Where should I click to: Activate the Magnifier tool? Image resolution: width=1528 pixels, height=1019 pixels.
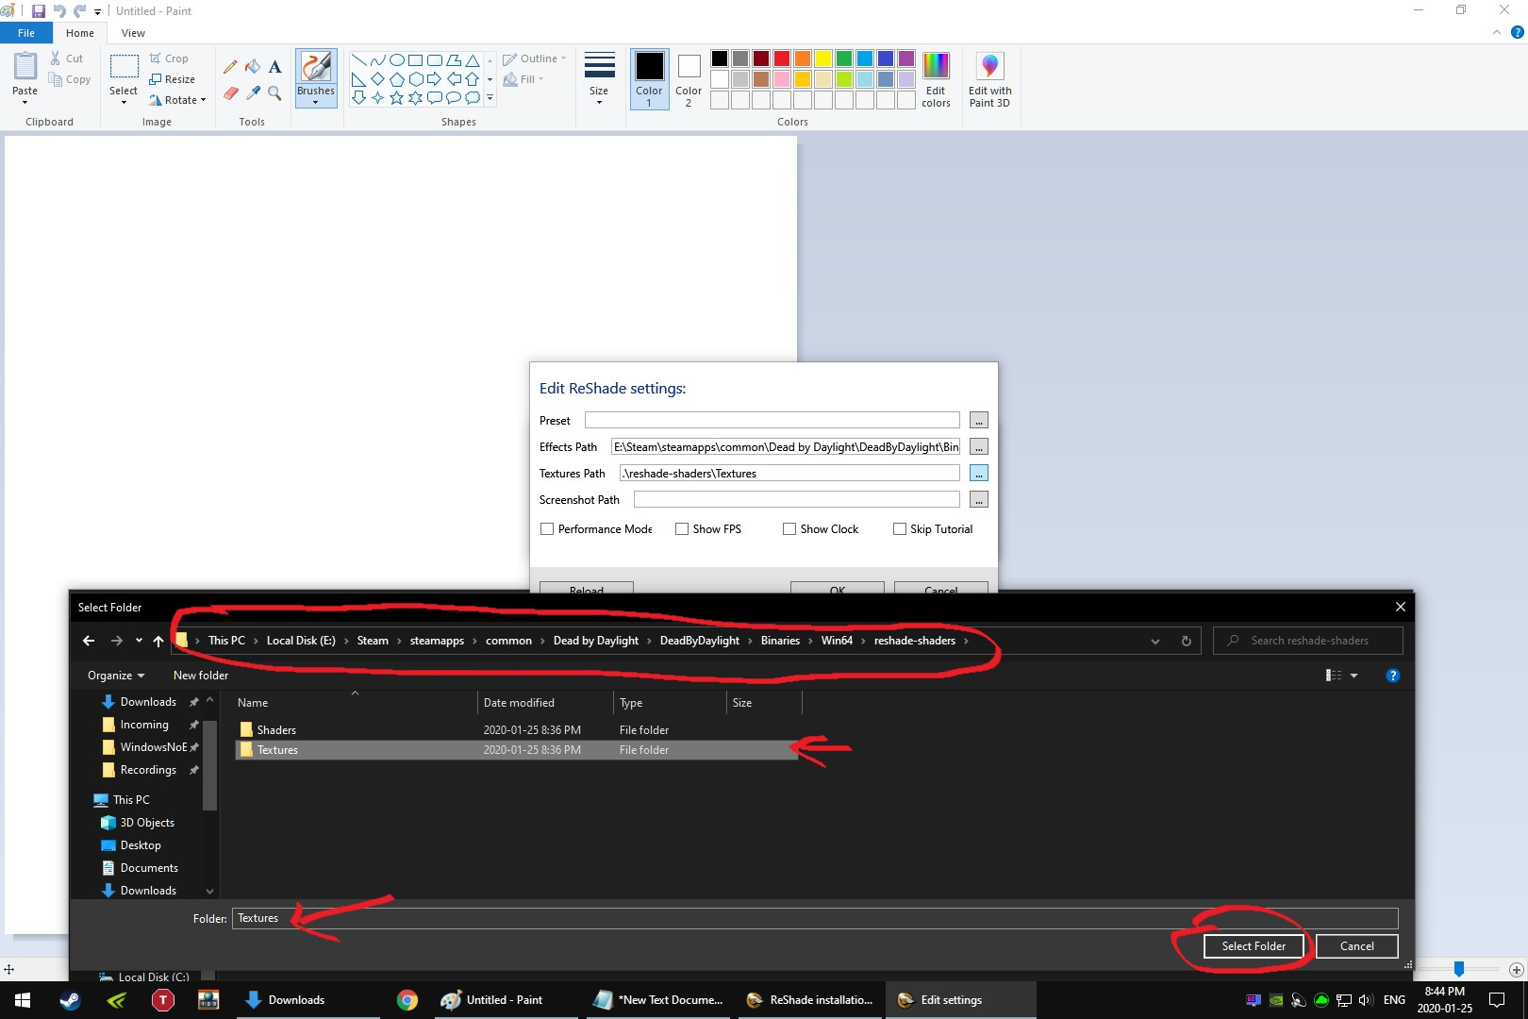click(x=274, y=93)
